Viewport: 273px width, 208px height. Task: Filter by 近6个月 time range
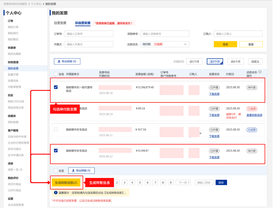coord(235,61)
